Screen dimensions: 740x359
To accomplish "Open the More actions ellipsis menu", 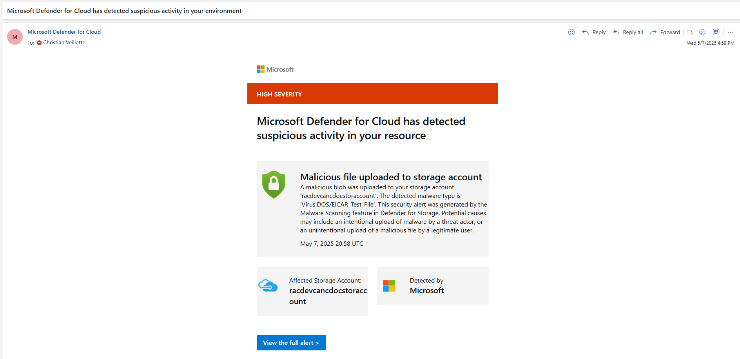I will click(x=731, y=32).
